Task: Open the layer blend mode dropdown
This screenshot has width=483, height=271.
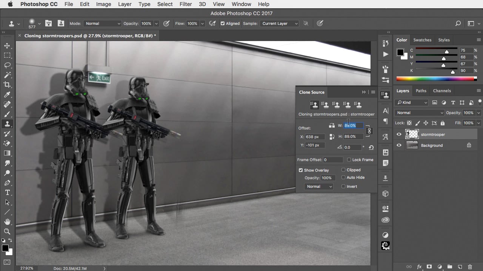Action: pos(420,113)
